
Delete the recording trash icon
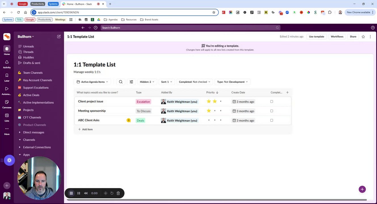pyautogui.click(x=118, y=193)
